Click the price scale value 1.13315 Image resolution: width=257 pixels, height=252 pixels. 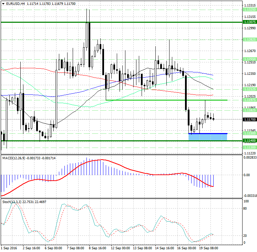(250, 6)
